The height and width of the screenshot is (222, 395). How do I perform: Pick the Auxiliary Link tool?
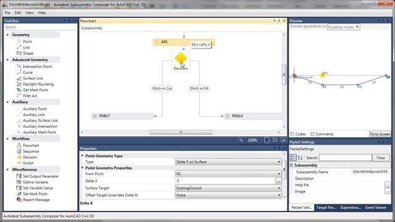click(x=31, y=115)
